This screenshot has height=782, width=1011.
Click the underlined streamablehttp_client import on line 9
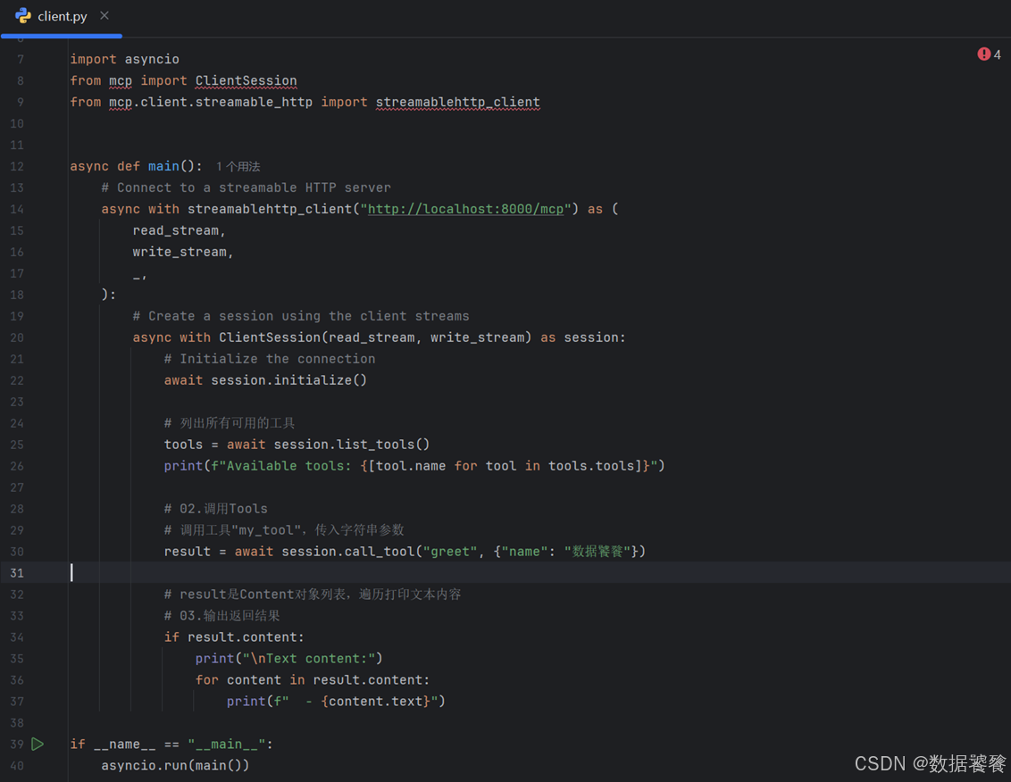tap(458, 102)
